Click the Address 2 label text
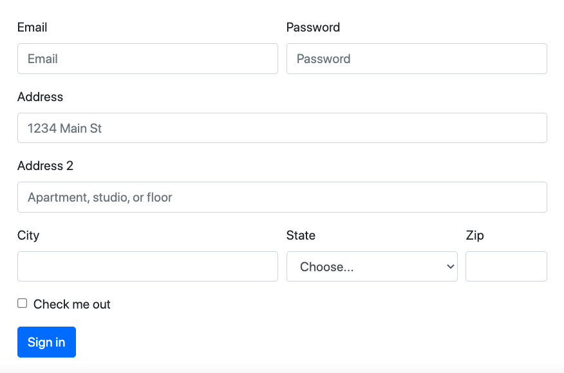 (45, 166)
